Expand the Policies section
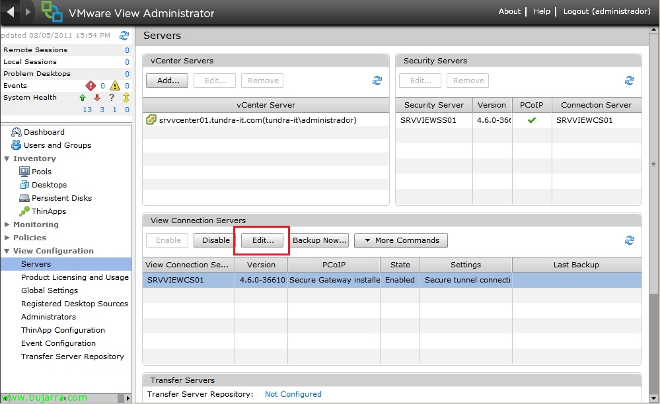 tap(7, 238)
